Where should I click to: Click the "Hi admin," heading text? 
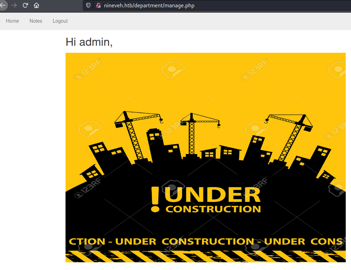(89, 42)
